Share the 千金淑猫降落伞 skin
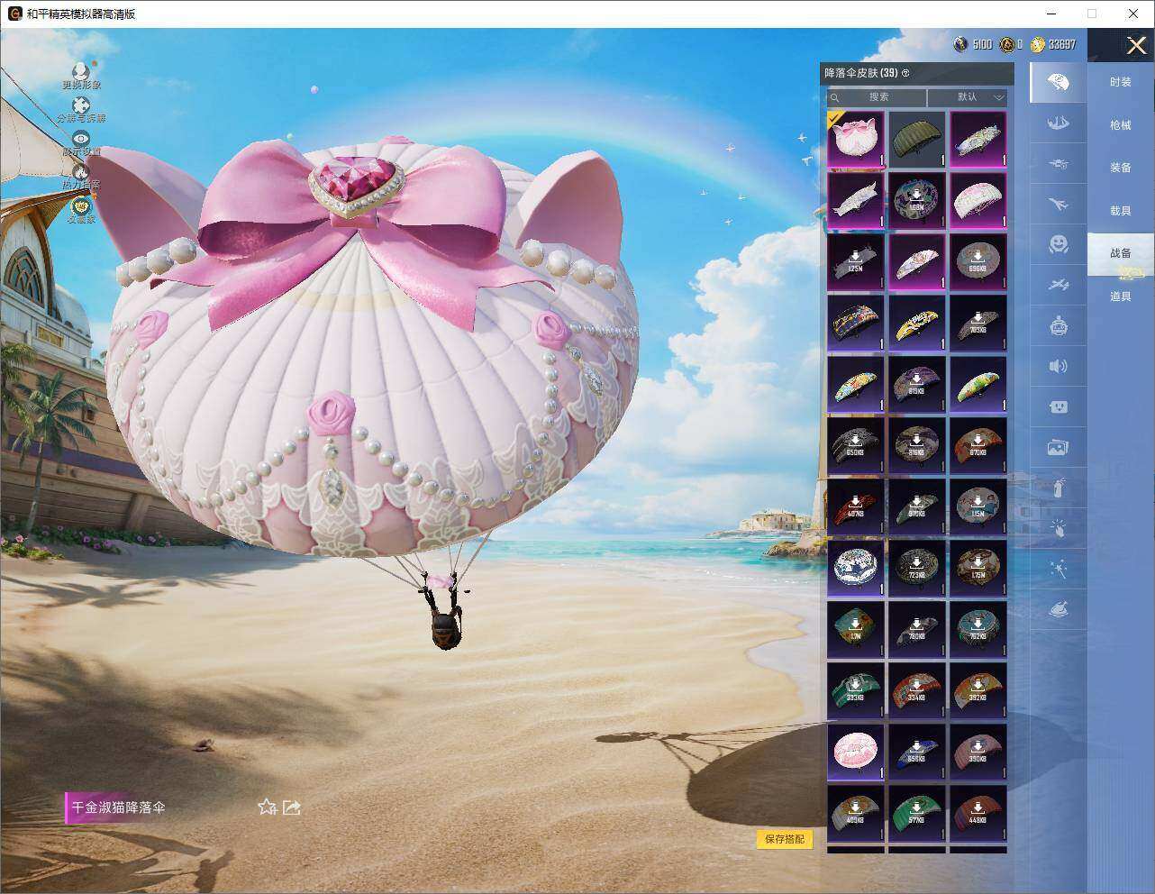Screen dimensions: 1155x894 [292, 807]
